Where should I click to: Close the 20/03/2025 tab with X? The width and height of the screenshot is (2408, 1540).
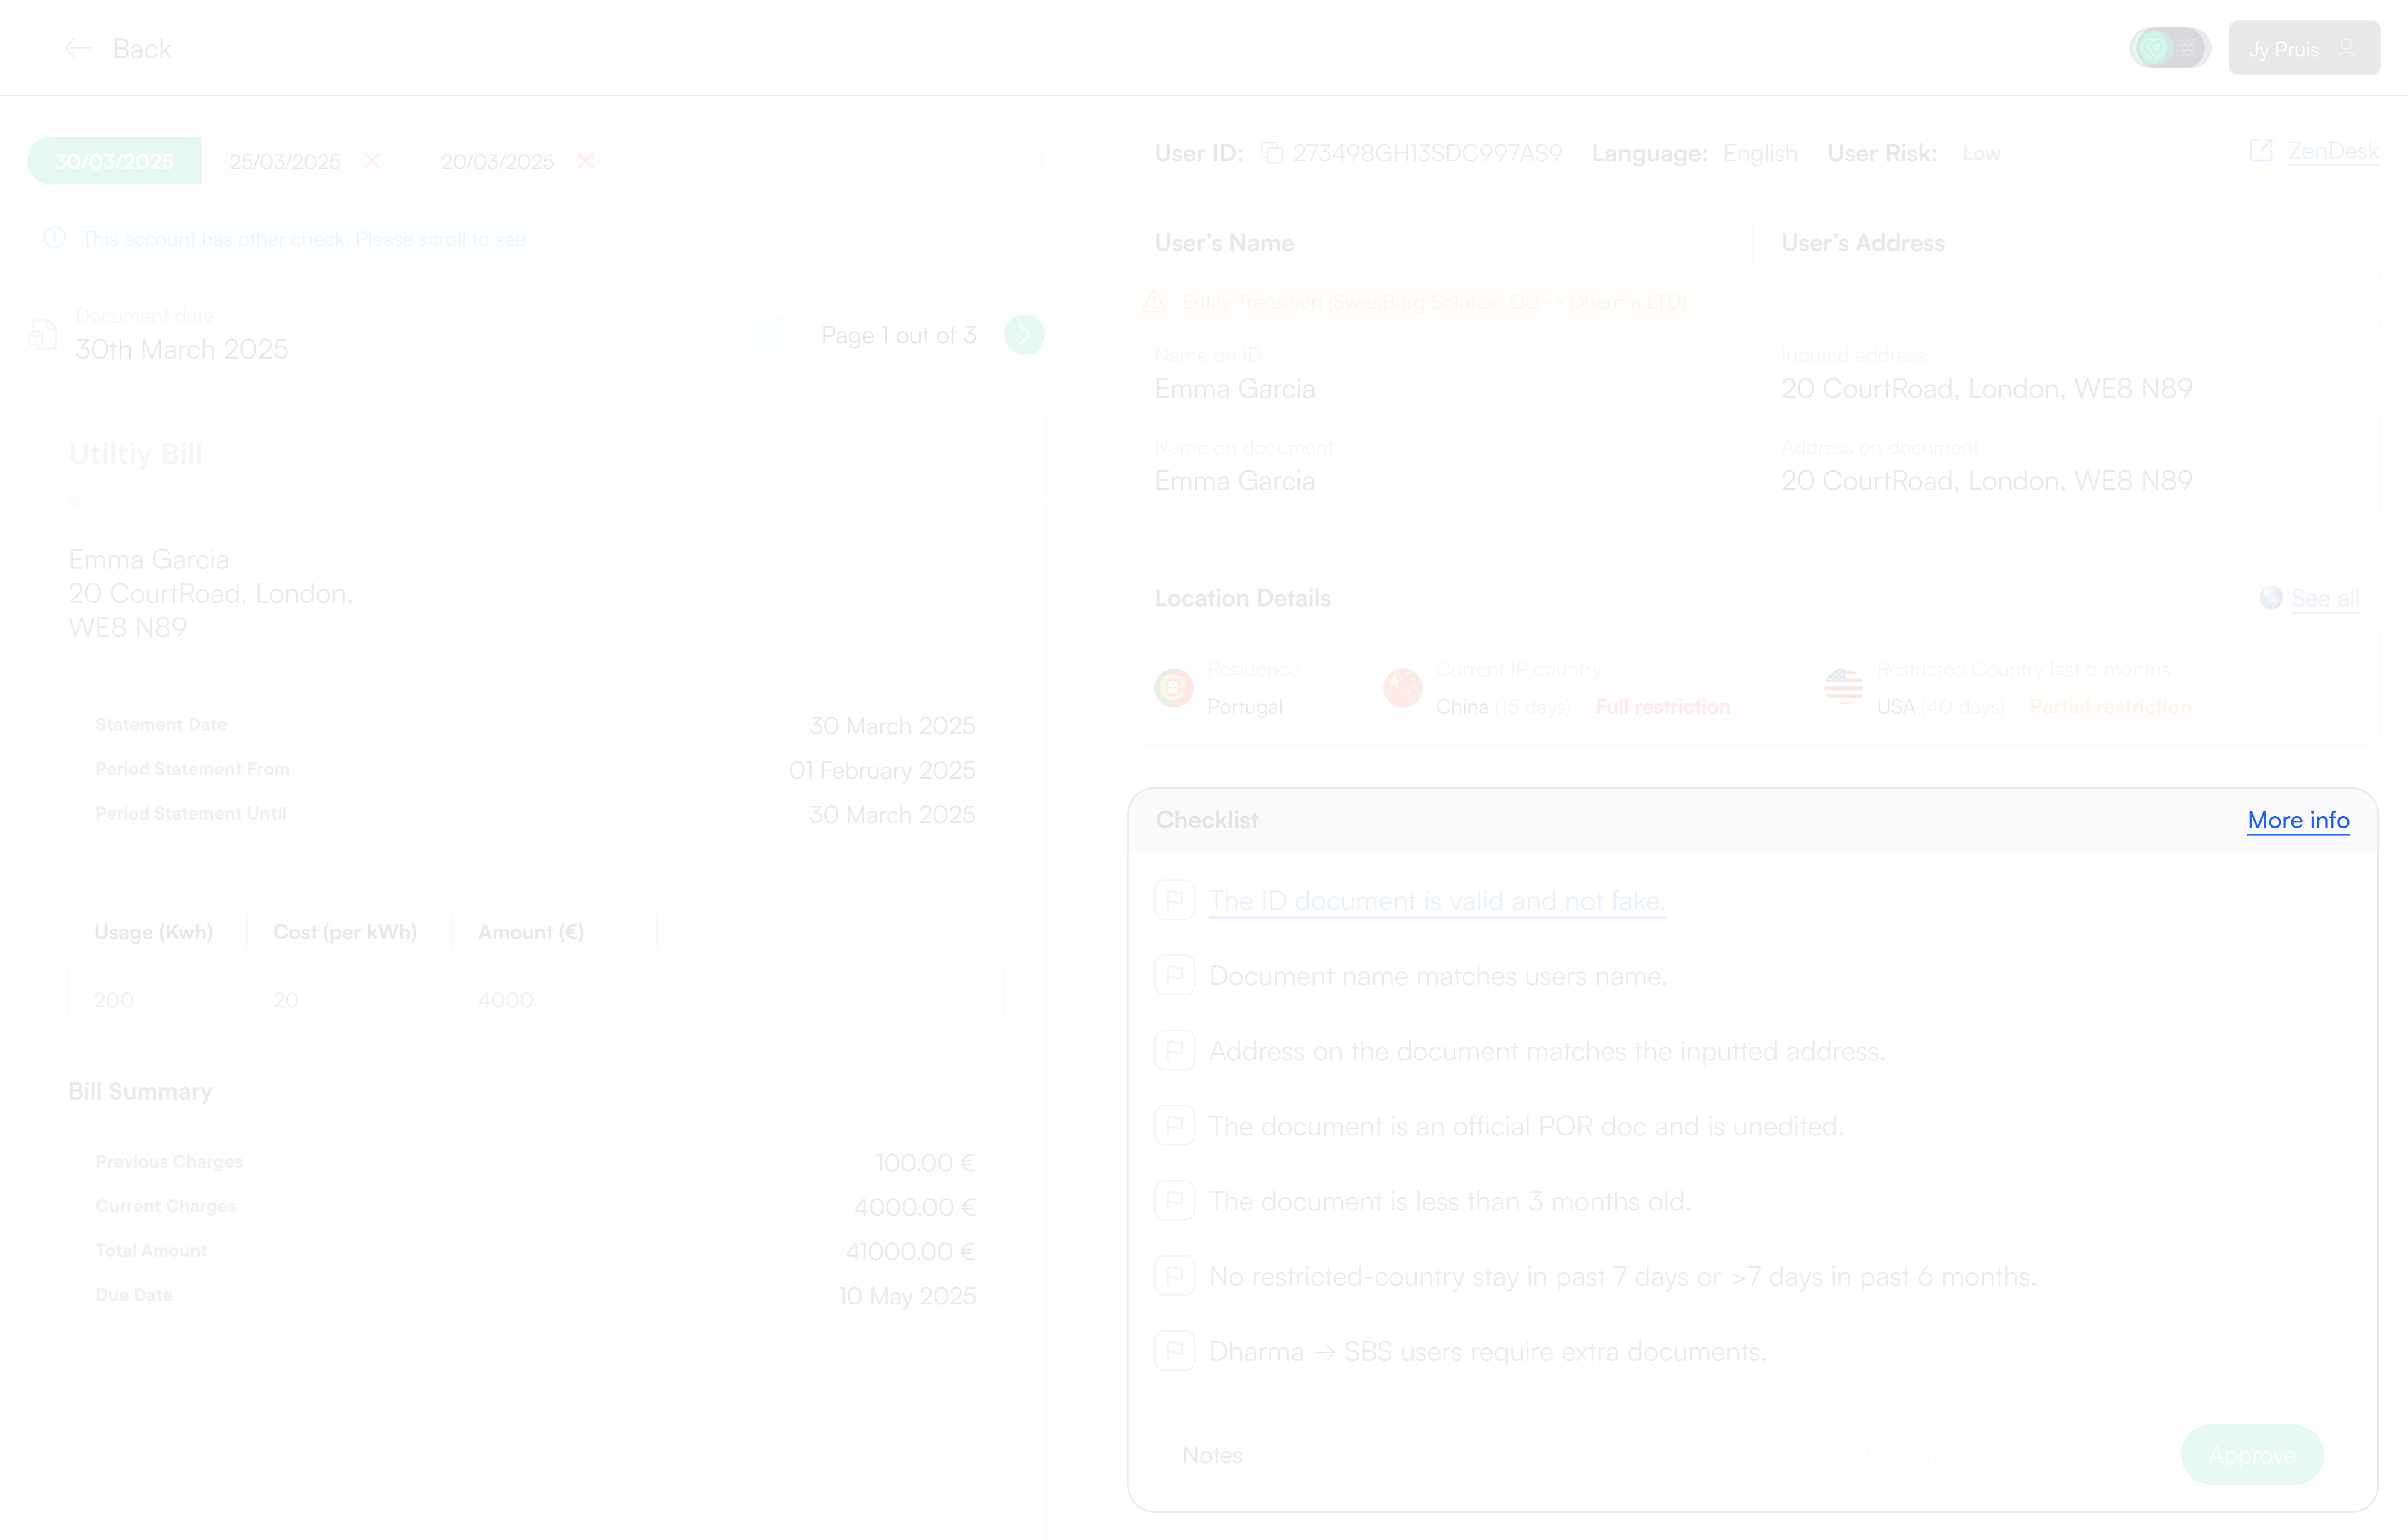pos(586,161)
